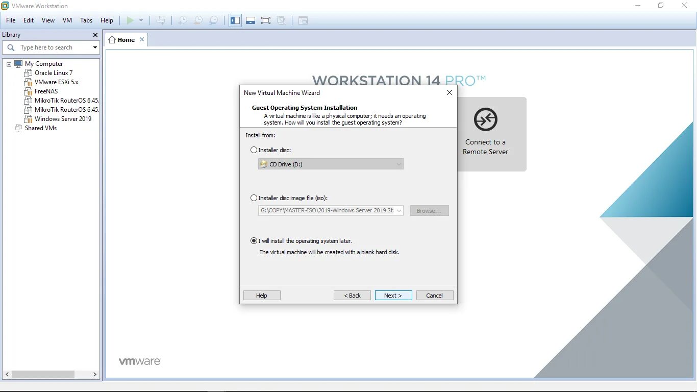This screenshot has height=392, width=697.
Task: Select the VMware ESXi 5.x tree label
Action: (x=56, y=82)
